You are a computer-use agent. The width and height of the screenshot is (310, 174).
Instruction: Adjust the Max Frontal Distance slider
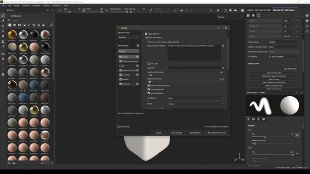(x=186, y=75)
